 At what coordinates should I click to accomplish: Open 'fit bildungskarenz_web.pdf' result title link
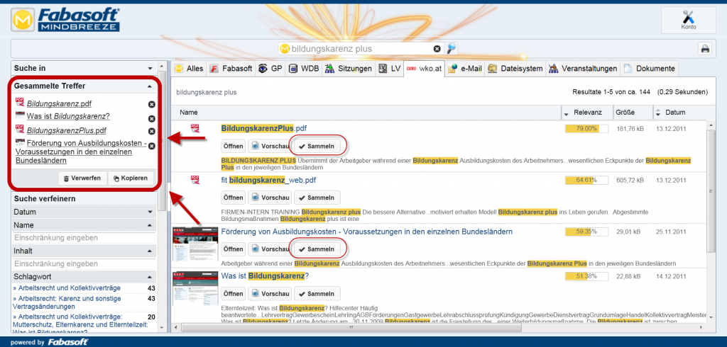(268, 180)
